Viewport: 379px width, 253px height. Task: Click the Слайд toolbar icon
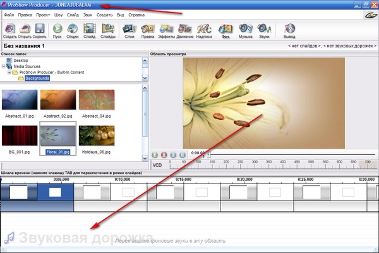(x=90, y=31)
